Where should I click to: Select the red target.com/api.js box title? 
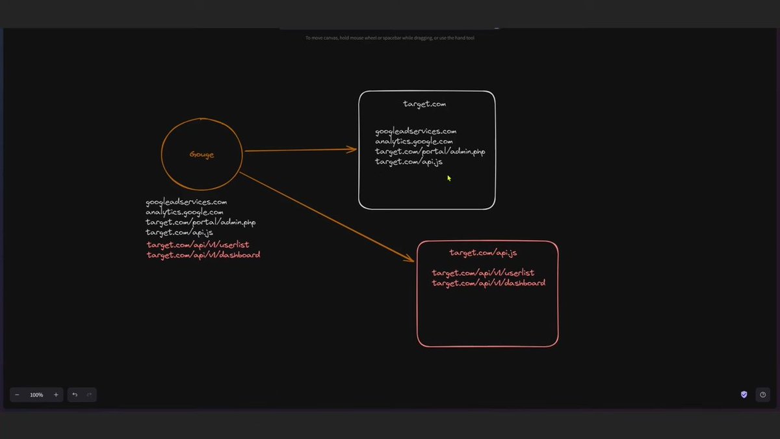tap(483, 252)
